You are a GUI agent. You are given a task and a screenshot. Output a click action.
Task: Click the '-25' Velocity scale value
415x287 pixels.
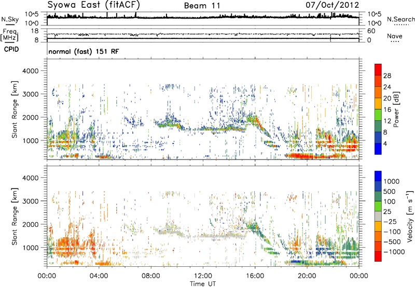(x=391, y=222)
